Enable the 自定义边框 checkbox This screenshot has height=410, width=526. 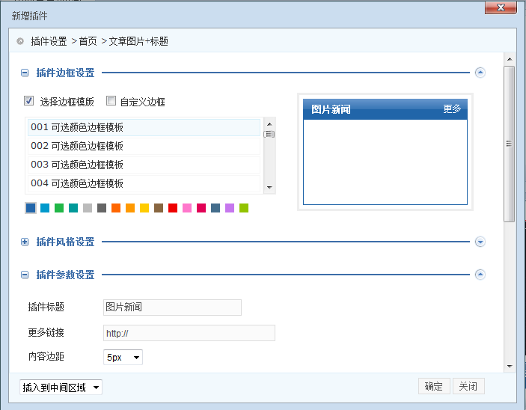tap(111, 101)
